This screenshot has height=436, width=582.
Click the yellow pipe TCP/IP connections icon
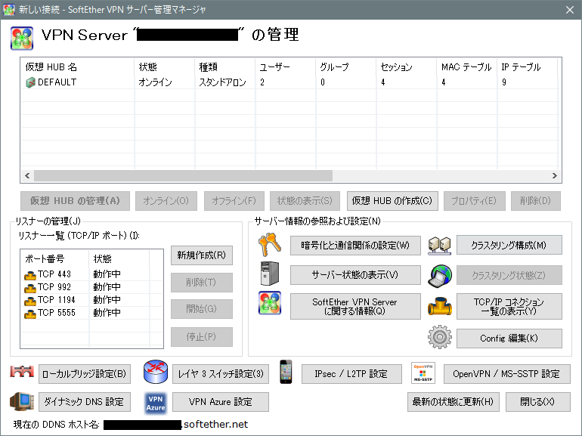click(x=440, y=307)
